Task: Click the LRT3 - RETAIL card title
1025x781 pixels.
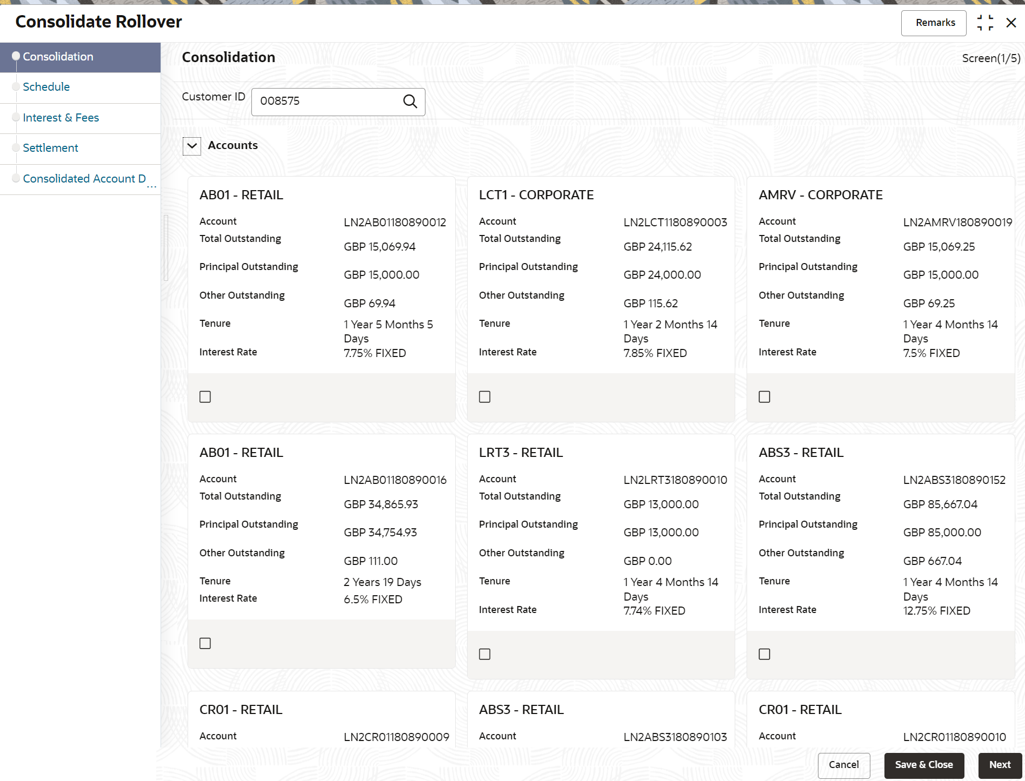Action: (521, 453)
